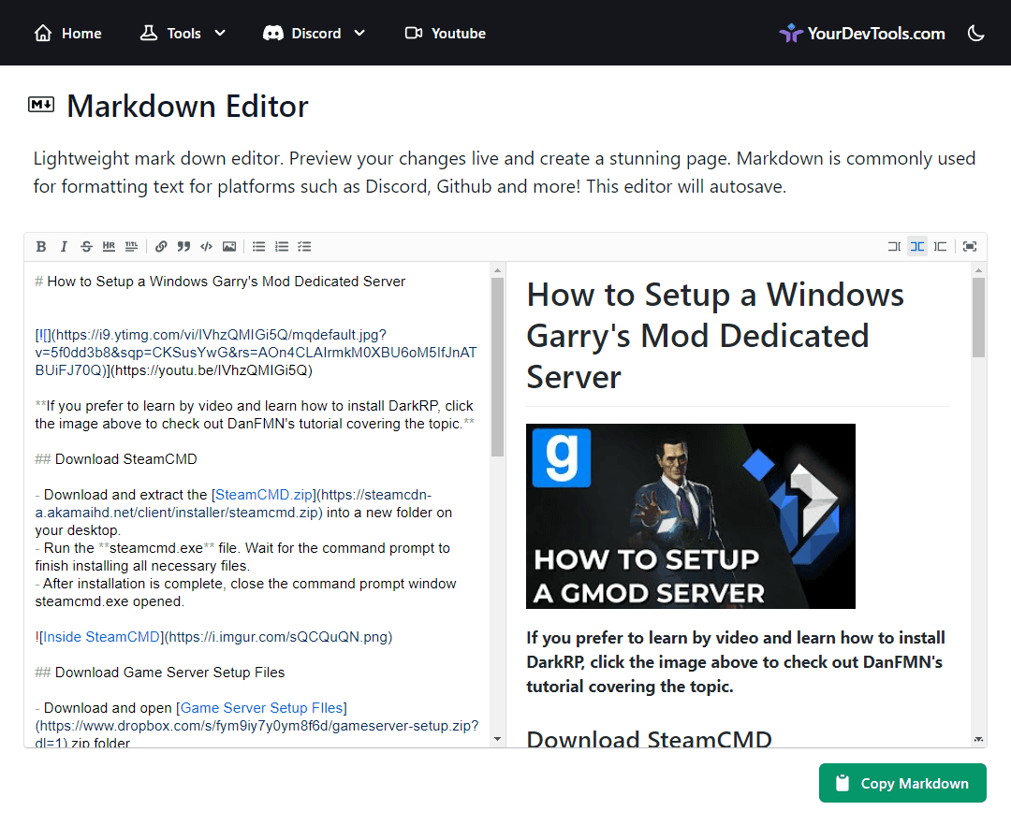
Task: Insert an ordered list
Action: [282, 246]
